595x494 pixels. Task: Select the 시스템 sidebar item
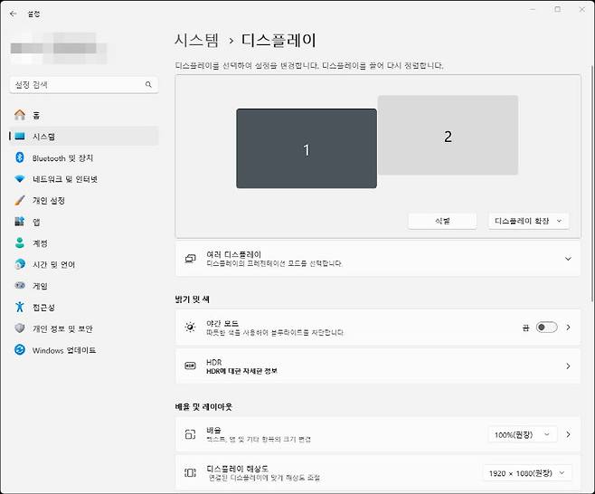83,137
